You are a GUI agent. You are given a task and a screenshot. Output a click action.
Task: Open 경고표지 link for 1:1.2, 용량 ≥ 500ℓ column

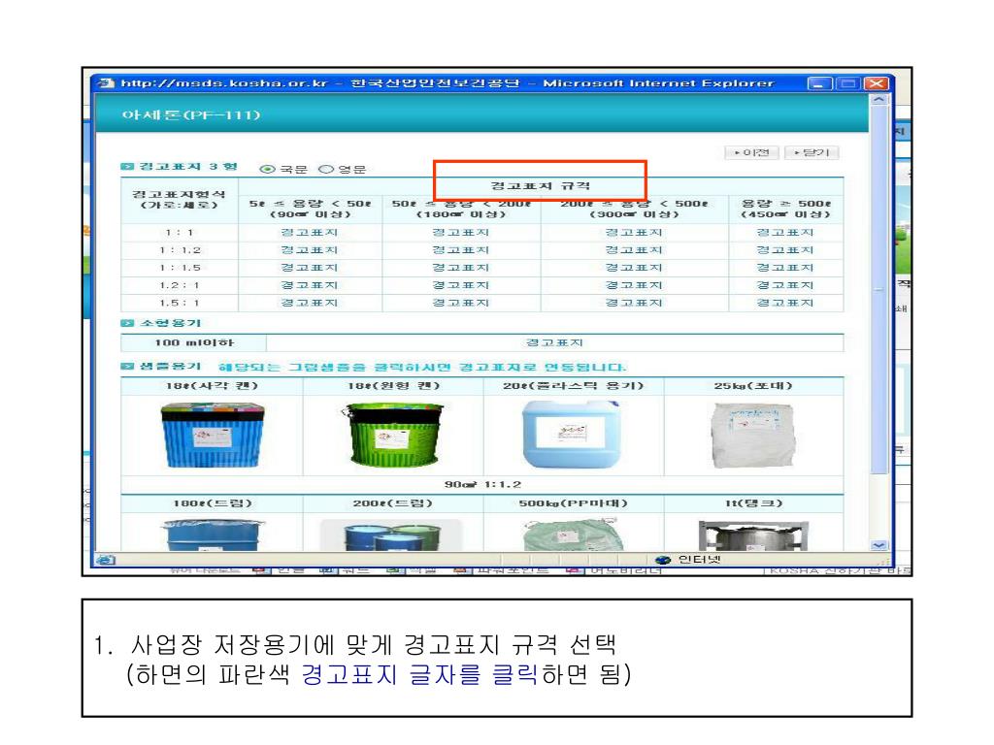(785, 250)
